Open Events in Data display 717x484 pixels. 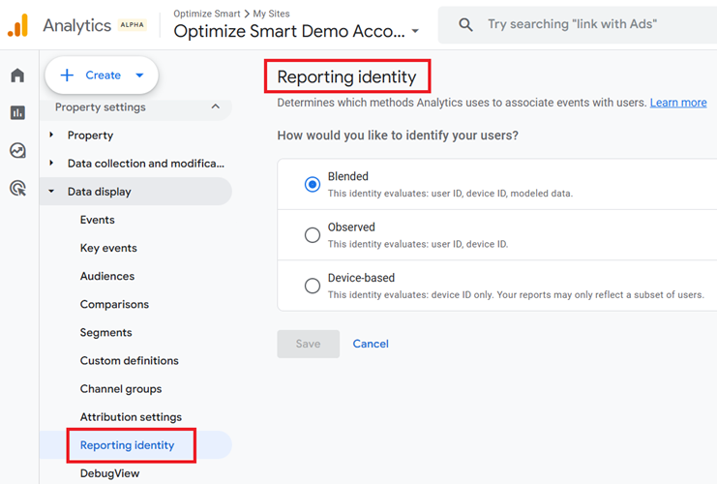click(98, 220)
